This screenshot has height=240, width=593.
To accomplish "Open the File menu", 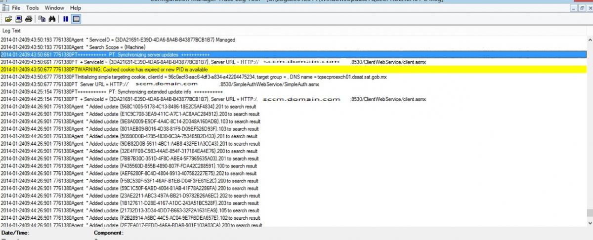I will (16, 8).
